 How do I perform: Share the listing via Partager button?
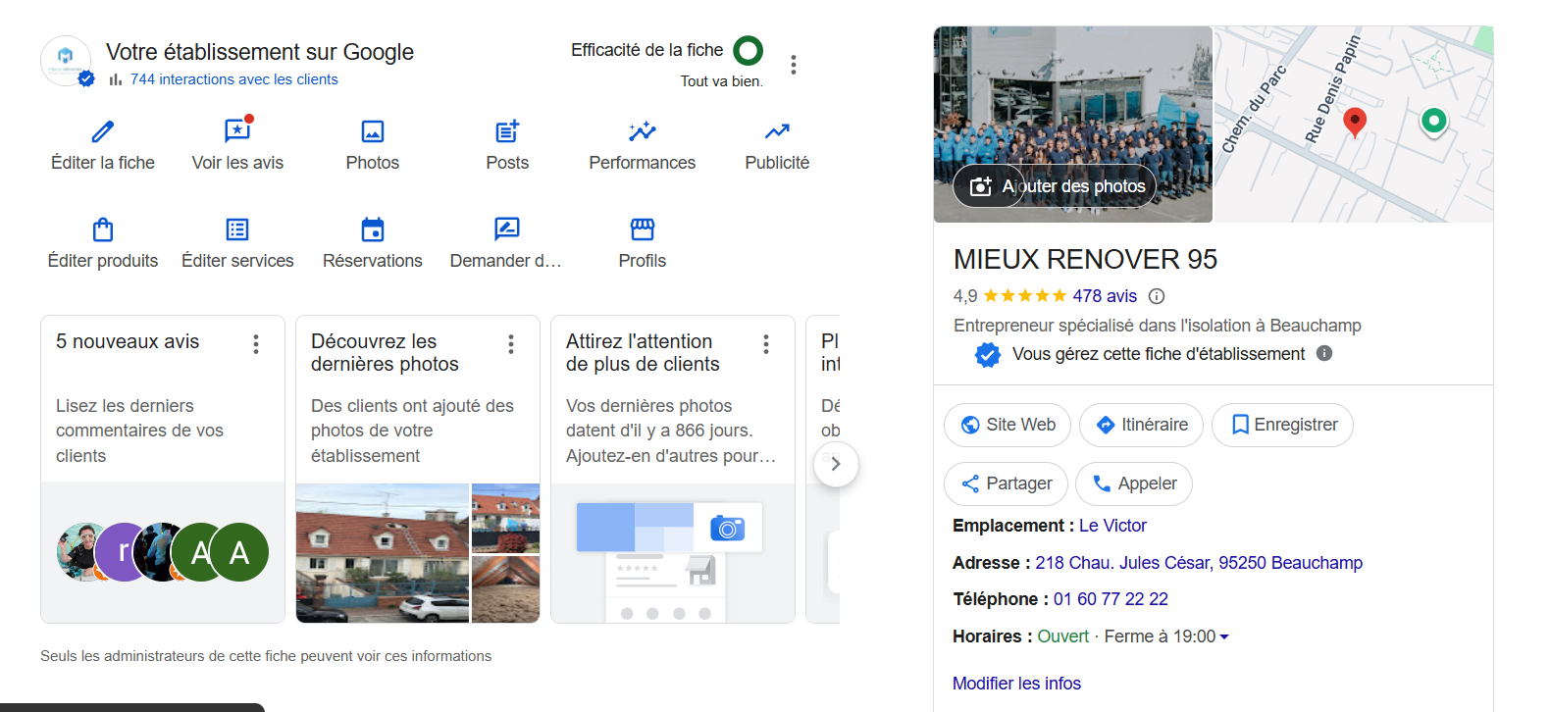tap(1006, 483)
